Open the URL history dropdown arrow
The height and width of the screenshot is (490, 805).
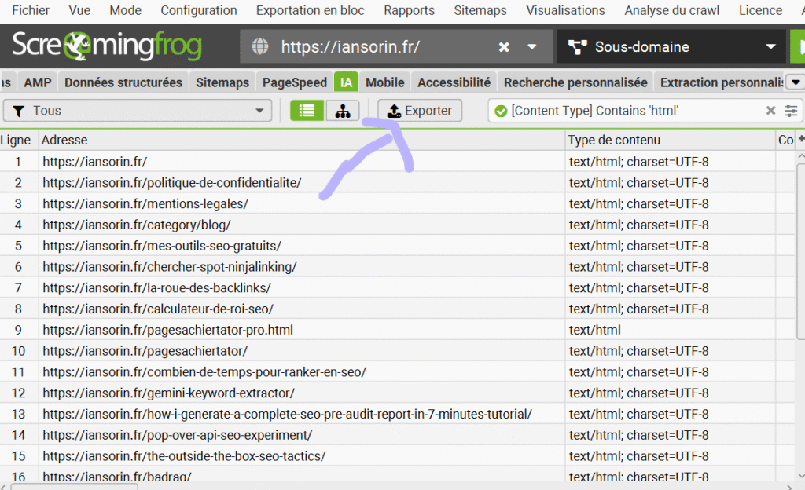pos(533,47)
